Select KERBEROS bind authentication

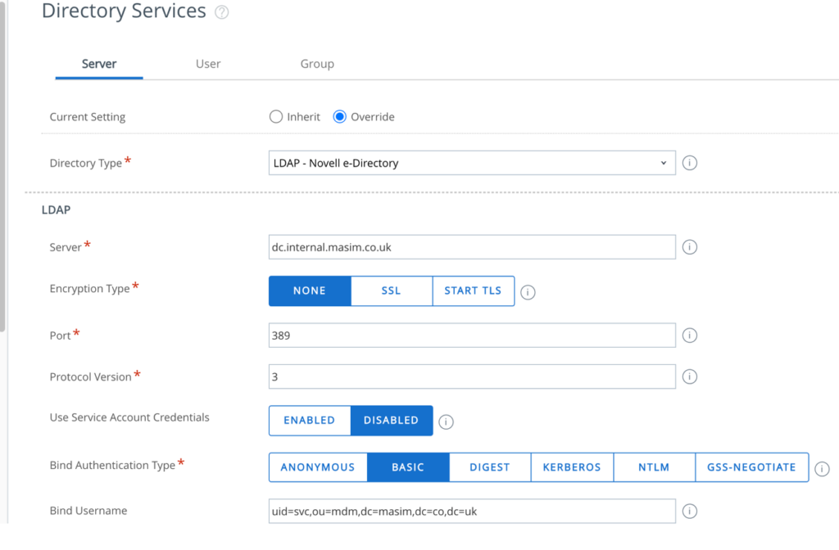[571, 467]
